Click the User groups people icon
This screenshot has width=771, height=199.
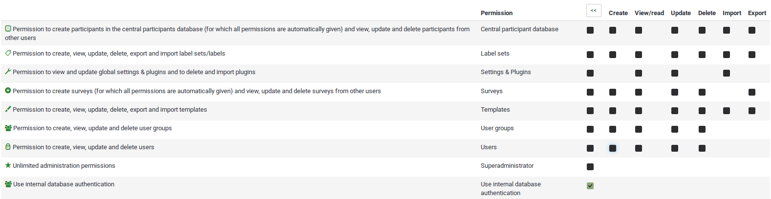[8, 128]
